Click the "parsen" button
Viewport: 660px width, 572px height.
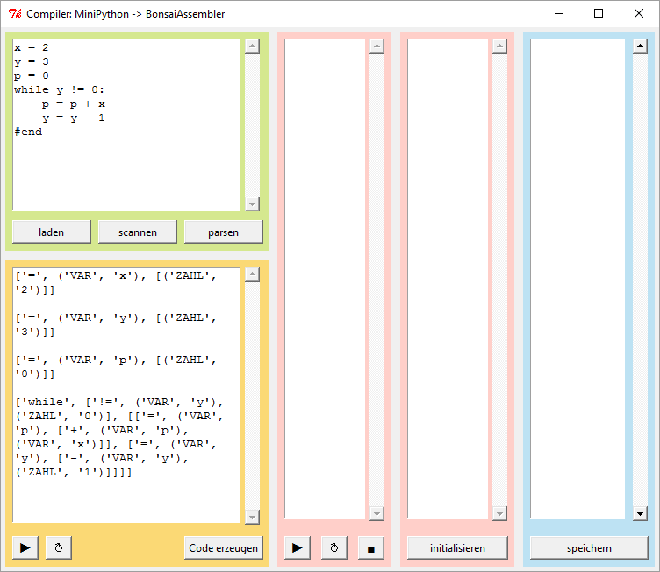[x=223, y=232]
